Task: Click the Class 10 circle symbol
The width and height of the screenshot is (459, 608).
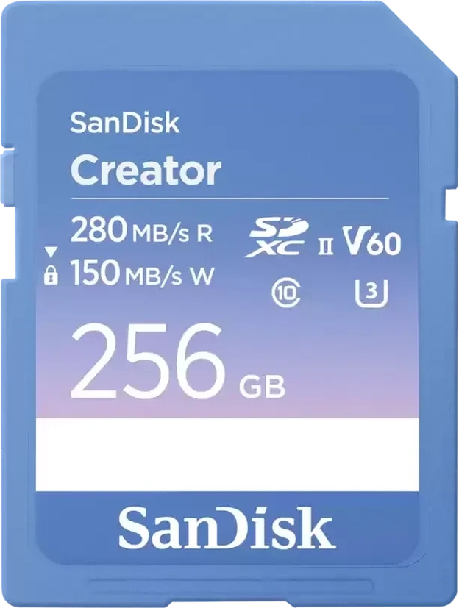Action: click(286, 293)
